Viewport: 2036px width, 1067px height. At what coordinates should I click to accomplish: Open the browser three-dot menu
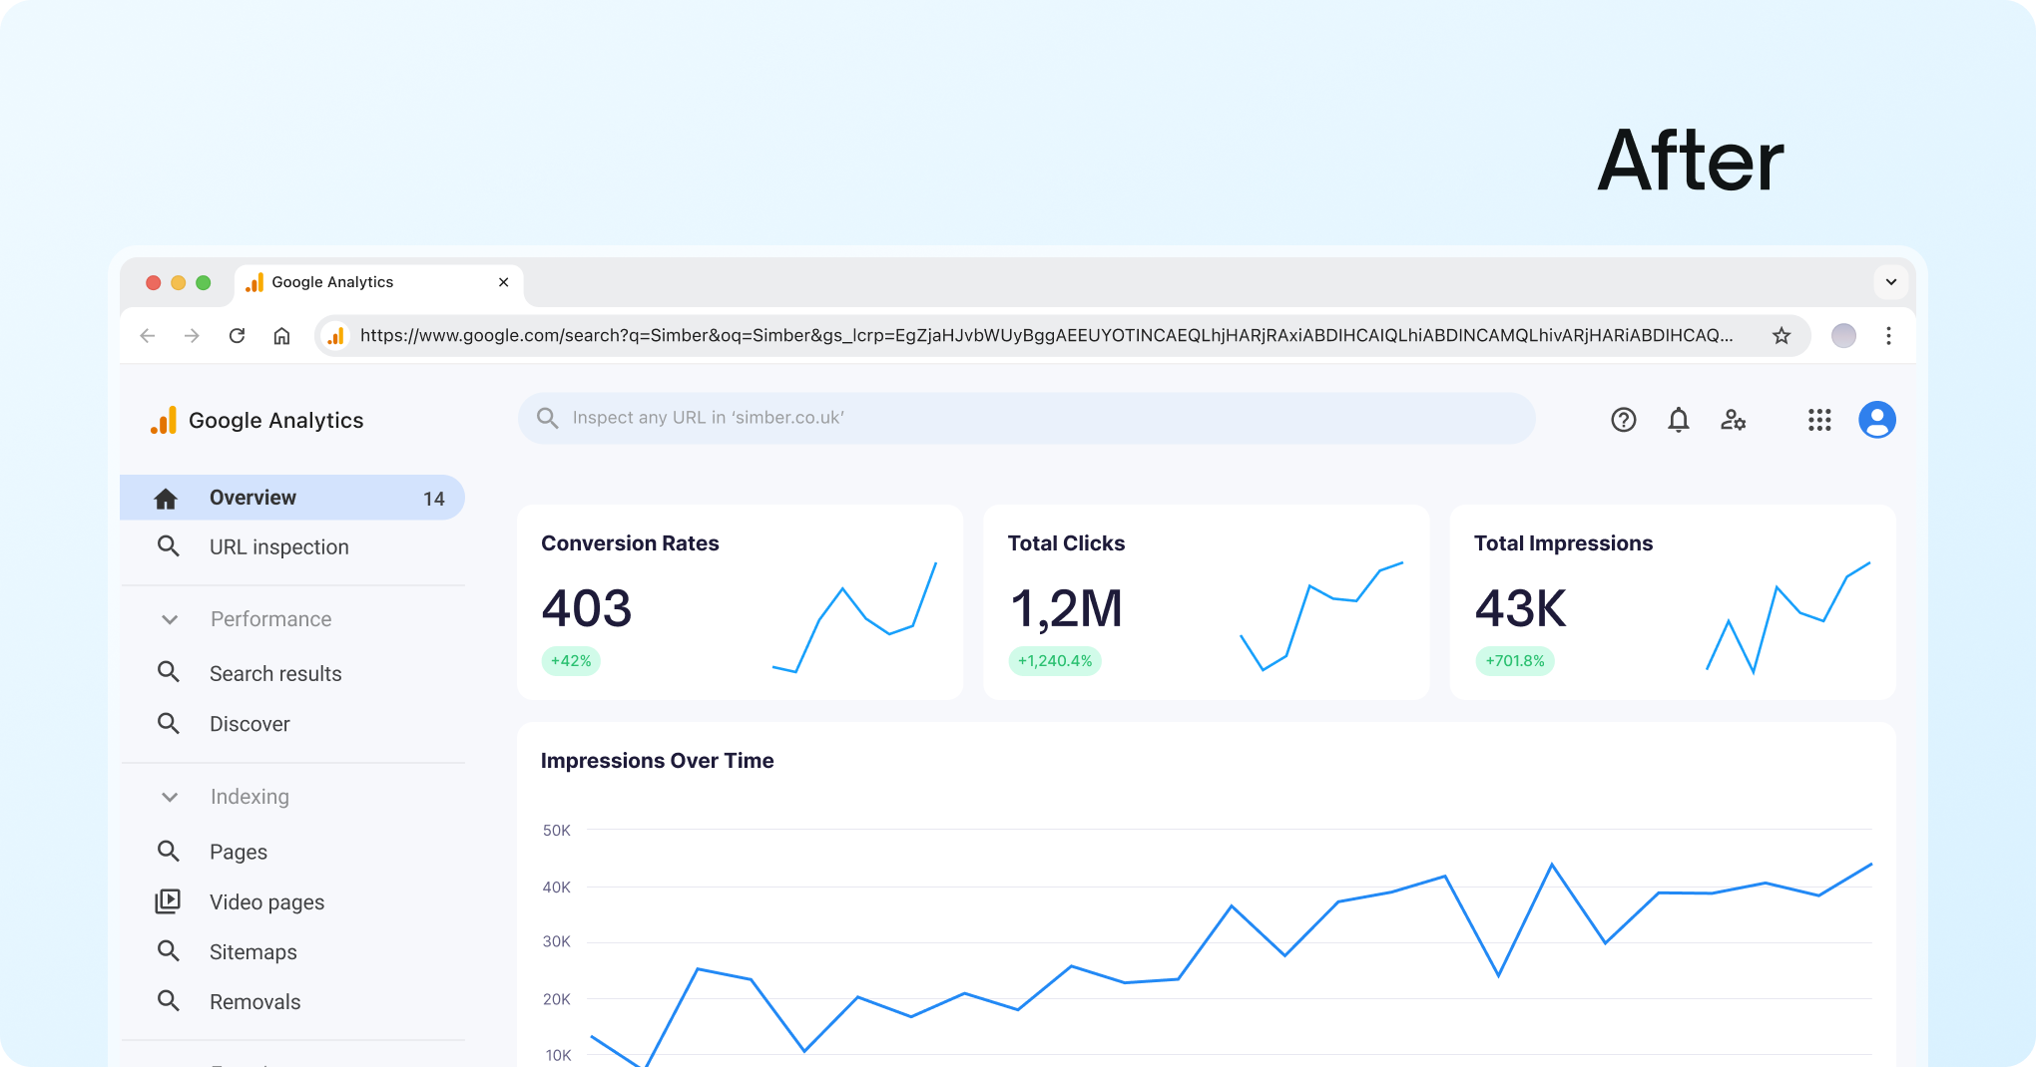coord(1888,336)
